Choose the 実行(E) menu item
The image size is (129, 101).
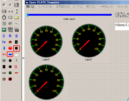click(x=91, y=6)
